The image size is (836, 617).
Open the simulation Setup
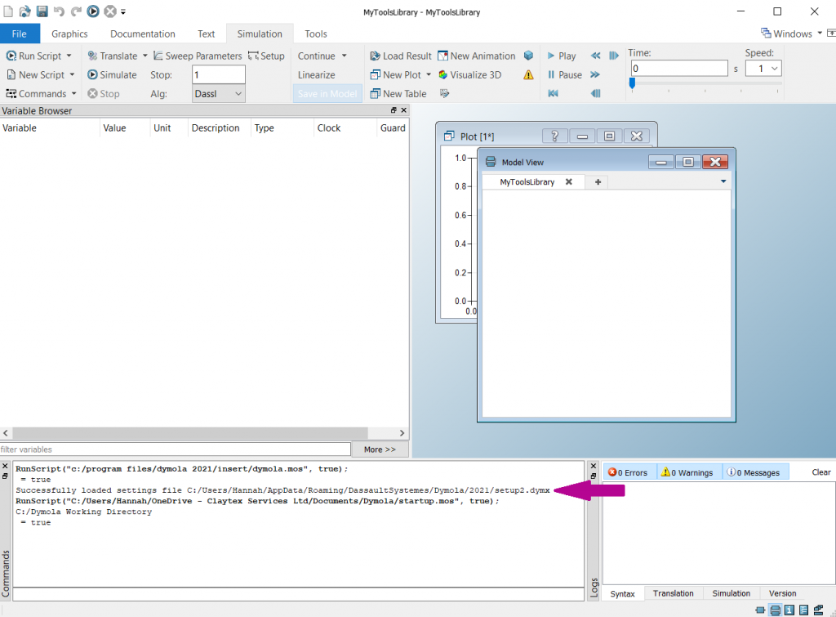click(266, 56)
